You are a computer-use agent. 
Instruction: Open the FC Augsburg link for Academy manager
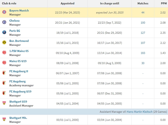tap(17, 81)
